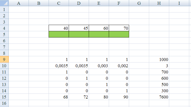Click cell D10 containing 0,0035
This screenshot has width=191, height=107.
click(79, 65)
